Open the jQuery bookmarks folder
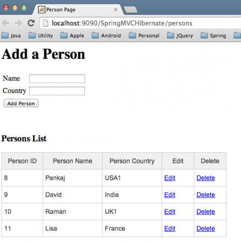The image size is (241, 243). click(x=180, y=36)
